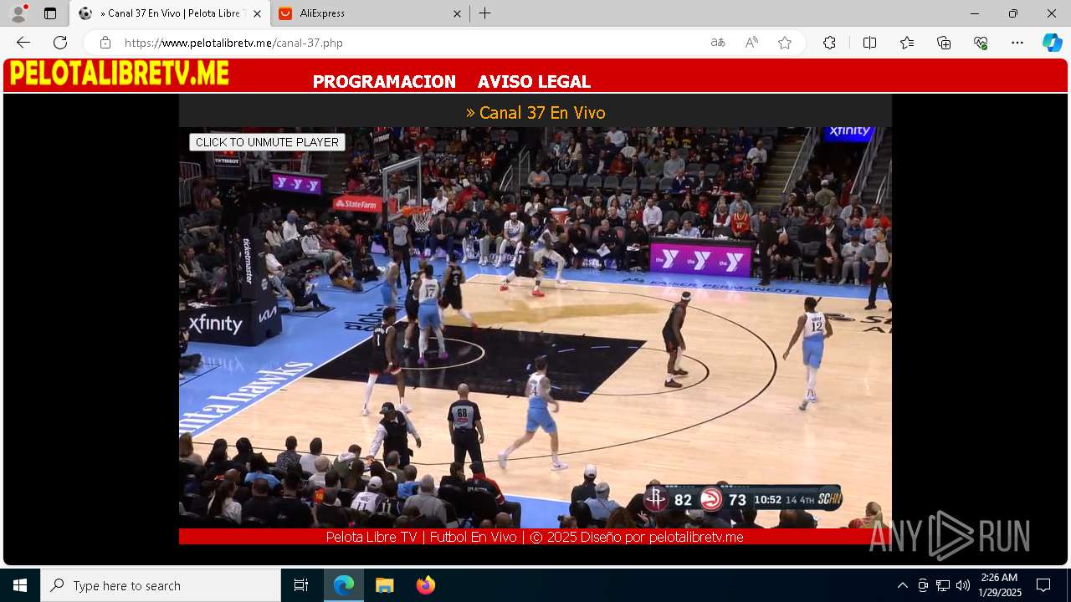Open a new browser tab
Screen dimensions: 1071x602
485,13
